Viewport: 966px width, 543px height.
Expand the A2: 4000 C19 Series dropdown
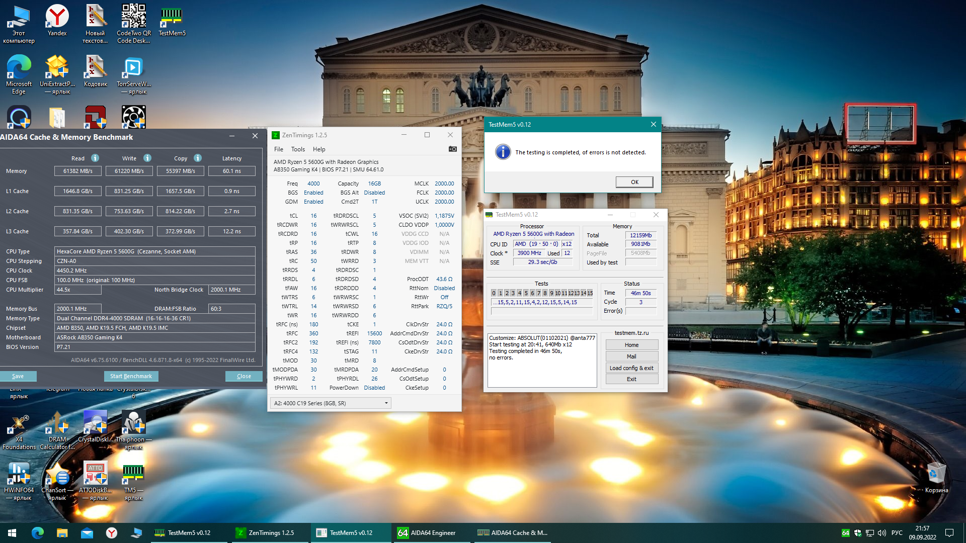pos(386,403)
